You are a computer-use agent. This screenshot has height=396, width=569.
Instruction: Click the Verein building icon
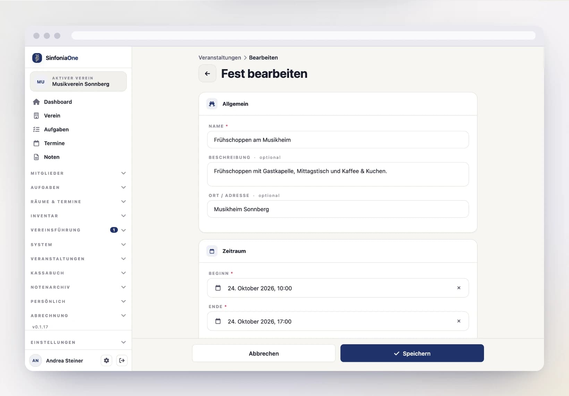click(x=36, y=116)
